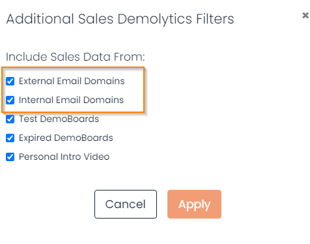Uncheck the Internal Email Domains checkbox
310x244 pixels.
click(x=10, y=100)
